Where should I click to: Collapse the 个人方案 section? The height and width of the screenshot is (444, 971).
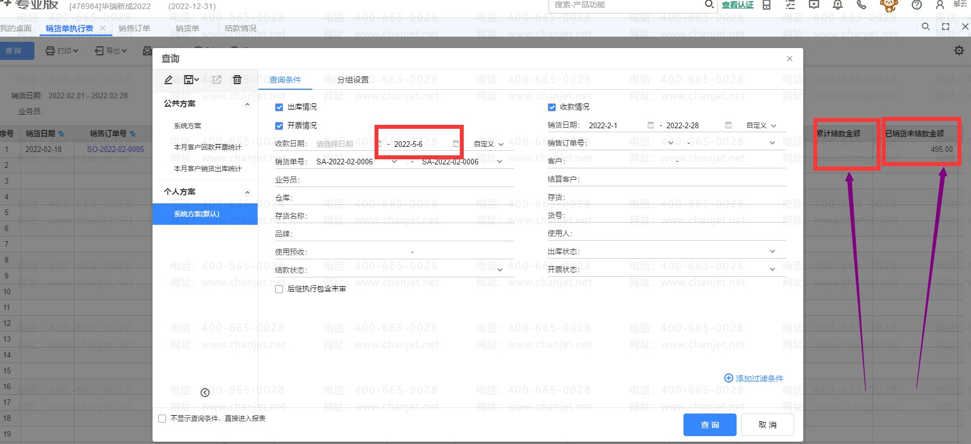247,193
